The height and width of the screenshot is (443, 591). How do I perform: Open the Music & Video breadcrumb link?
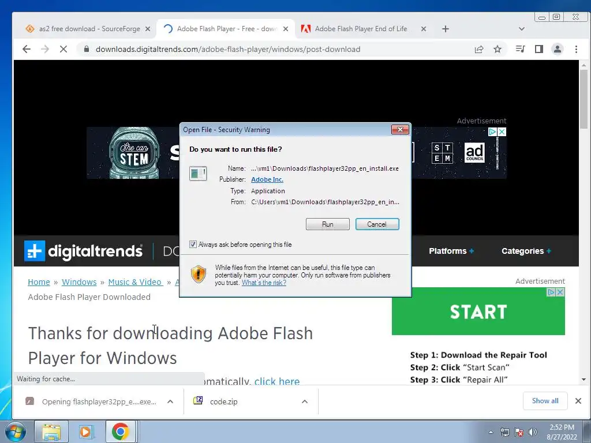click(135, 282)
